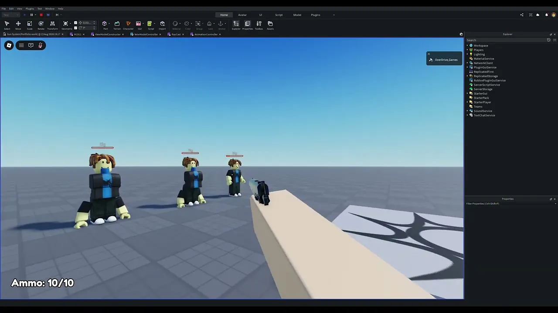Screen dimensions: 558x313
Task: Open the Assets manager
Action: click(x=270, y=25)
